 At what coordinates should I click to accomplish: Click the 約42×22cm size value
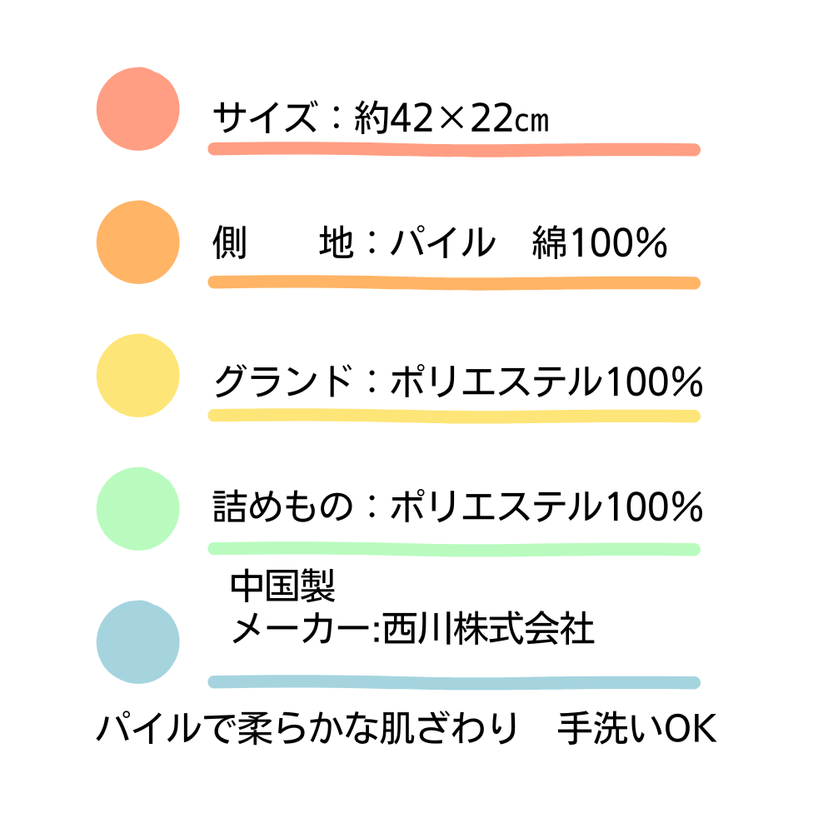(451, 118)
